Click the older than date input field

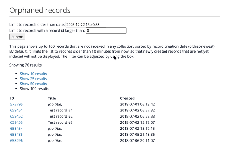coord(86,25)
